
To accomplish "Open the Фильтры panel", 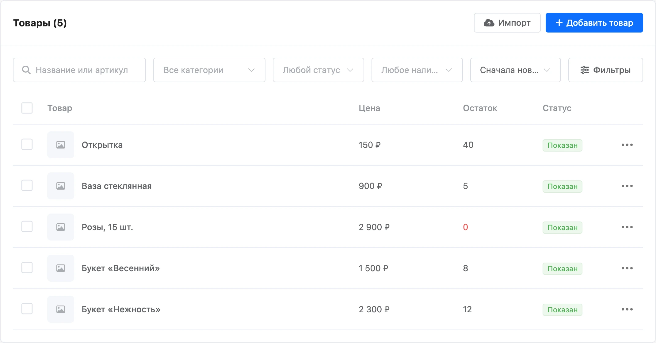I will [x=606, y=70].
